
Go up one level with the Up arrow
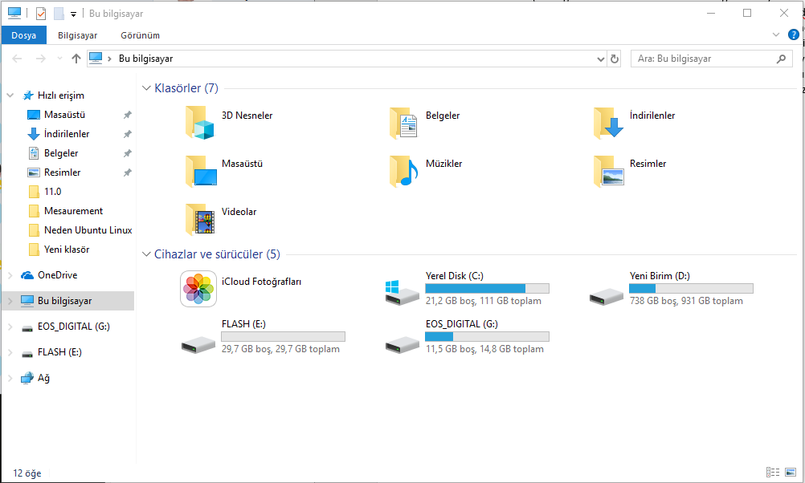coord(76,59)
